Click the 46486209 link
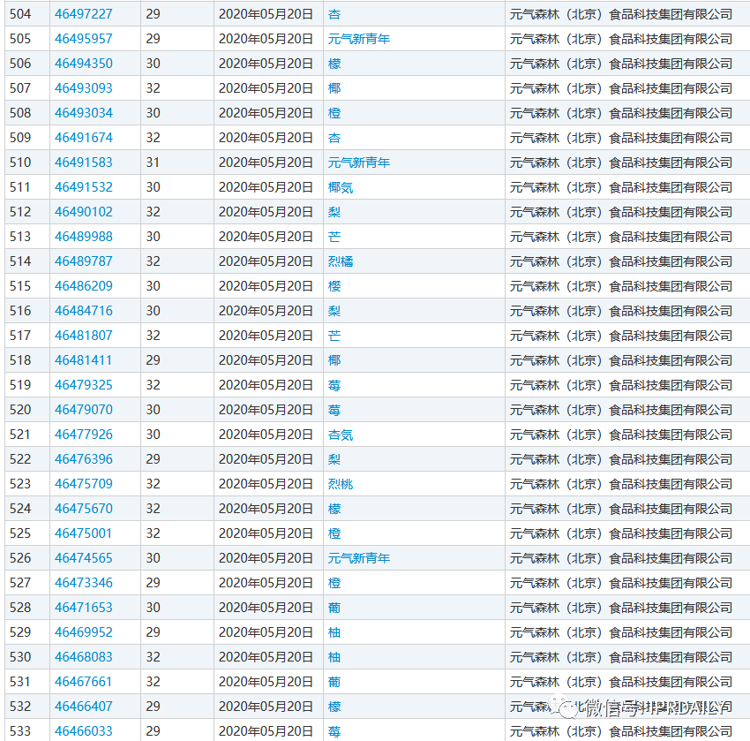The height and width of the screenshot is (741, 750). (x=84, y=286)
